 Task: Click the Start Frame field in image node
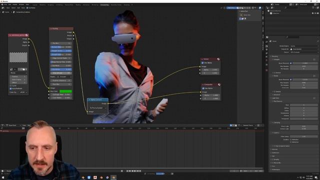click(18, 79)
